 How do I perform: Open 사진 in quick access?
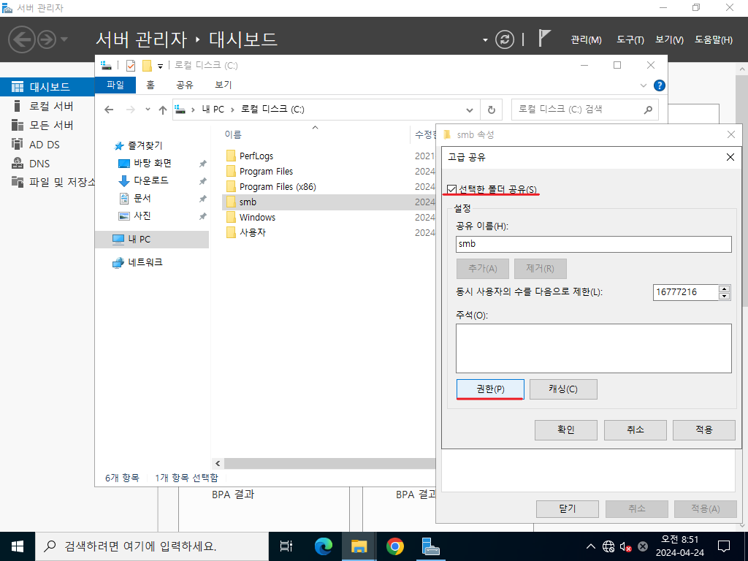point(142,215)
